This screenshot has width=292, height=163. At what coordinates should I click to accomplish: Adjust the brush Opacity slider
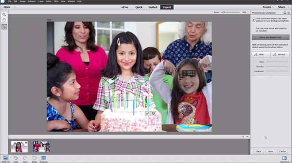point(277,66)
